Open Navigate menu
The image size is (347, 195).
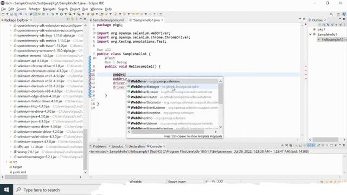click(x=49, y=9)
